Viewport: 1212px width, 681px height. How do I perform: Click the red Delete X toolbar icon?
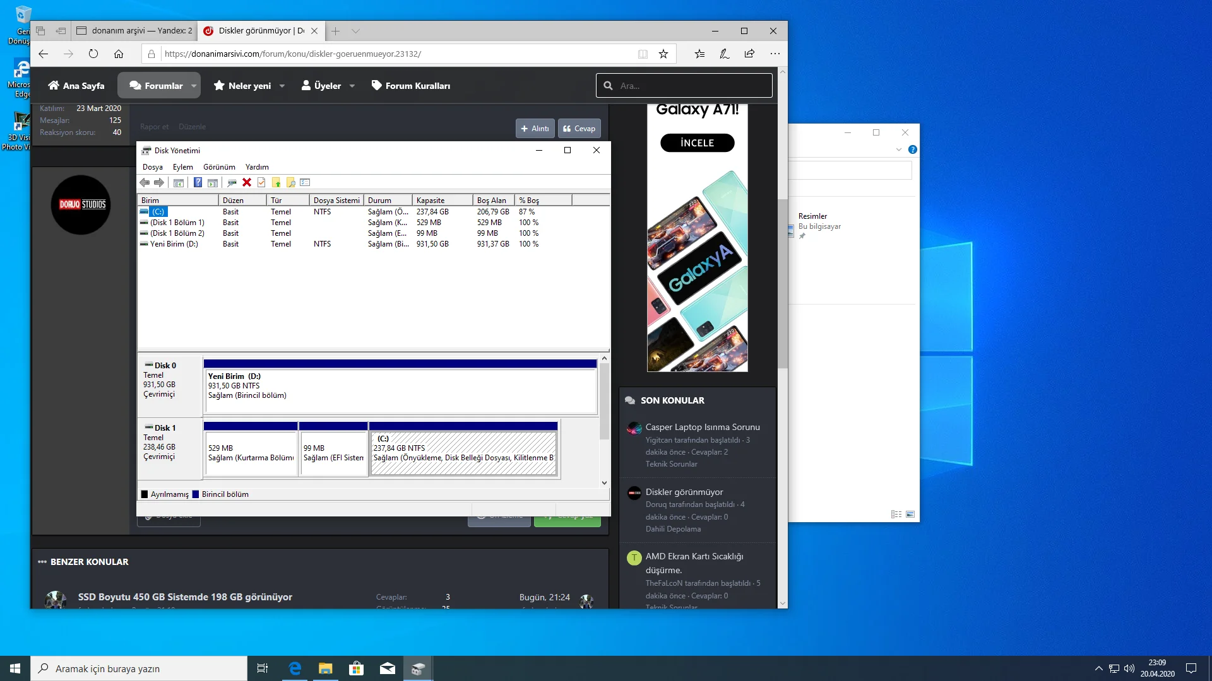[x=247, y=182]
